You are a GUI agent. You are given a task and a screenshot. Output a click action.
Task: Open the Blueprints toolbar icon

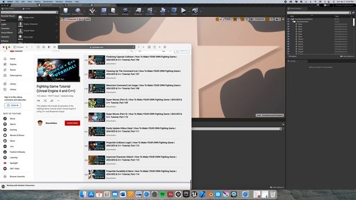pyautogui.click(x=138, y=11)
